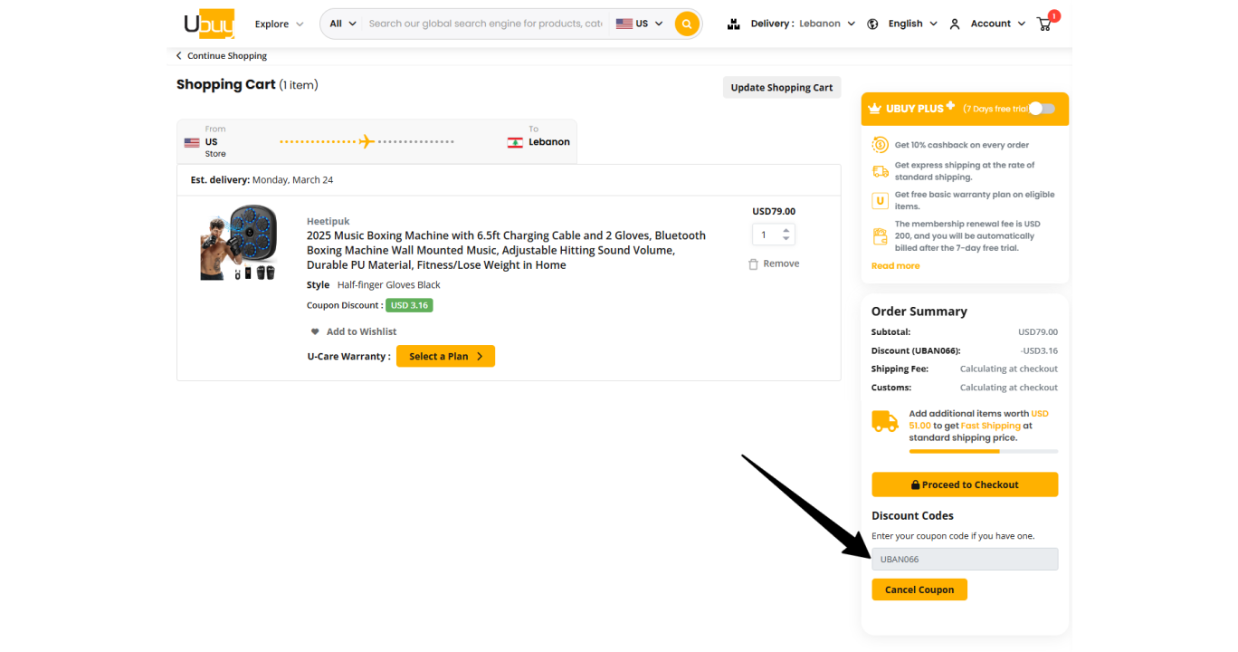Viewport: 1238px width, 652px height.
Task: Click the -USD3.16 discount amount
Action: (1039, 351)
